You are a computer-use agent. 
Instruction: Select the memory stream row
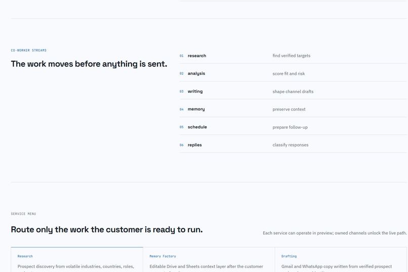(293, 109)
